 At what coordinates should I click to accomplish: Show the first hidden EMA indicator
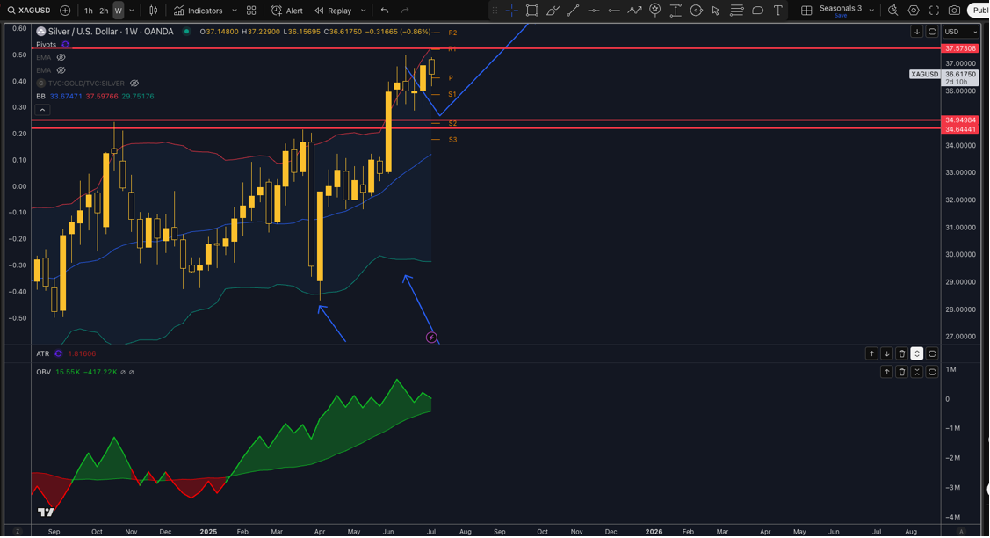(61, 57)
